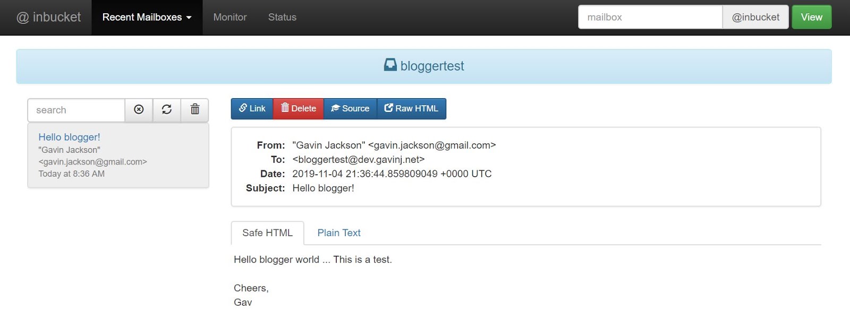Click the @inbucket domain addon label
Image resolution: width=850 pixels, height=320 pixels.
click(x=755, y=17)
